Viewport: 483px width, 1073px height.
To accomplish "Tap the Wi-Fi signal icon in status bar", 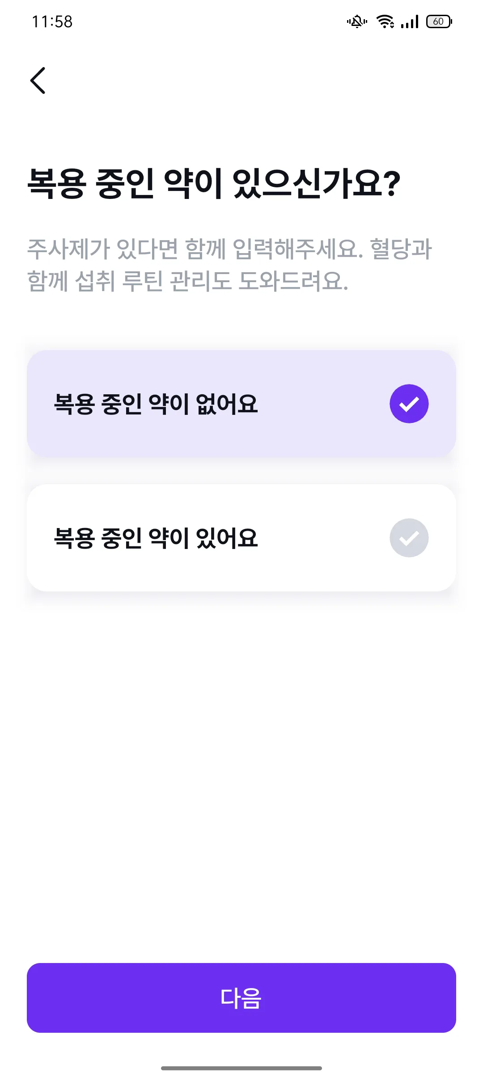I will pyautogui.click(x=385, y=21).
